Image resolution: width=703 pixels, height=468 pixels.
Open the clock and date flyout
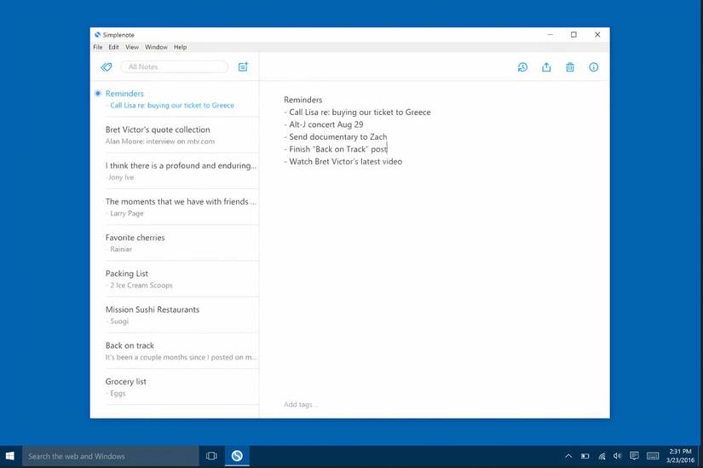coord(680,456)
